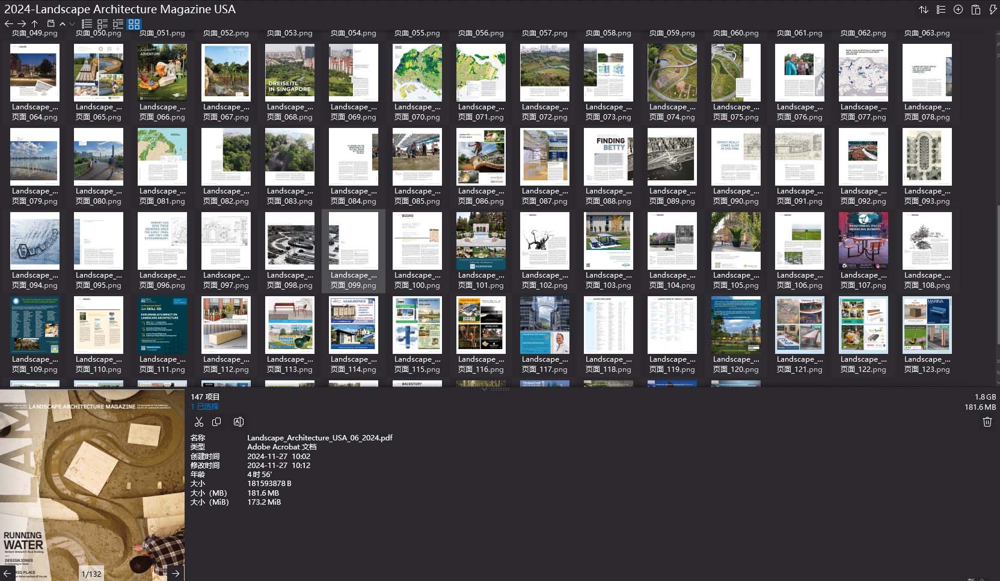
Task: Rename the selected file using rename icon
Action: point(239,422)
